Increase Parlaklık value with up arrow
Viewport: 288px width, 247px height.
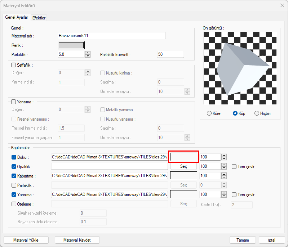pyautogui.click(x=88, y=53)
